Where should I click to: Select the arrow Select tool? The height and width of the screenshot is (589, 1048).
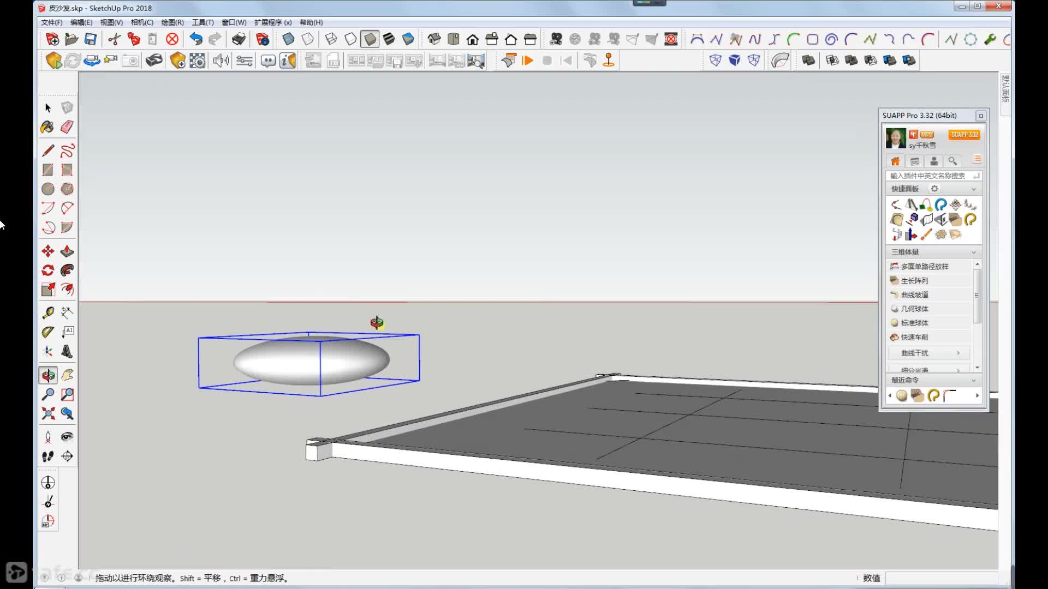48,108
